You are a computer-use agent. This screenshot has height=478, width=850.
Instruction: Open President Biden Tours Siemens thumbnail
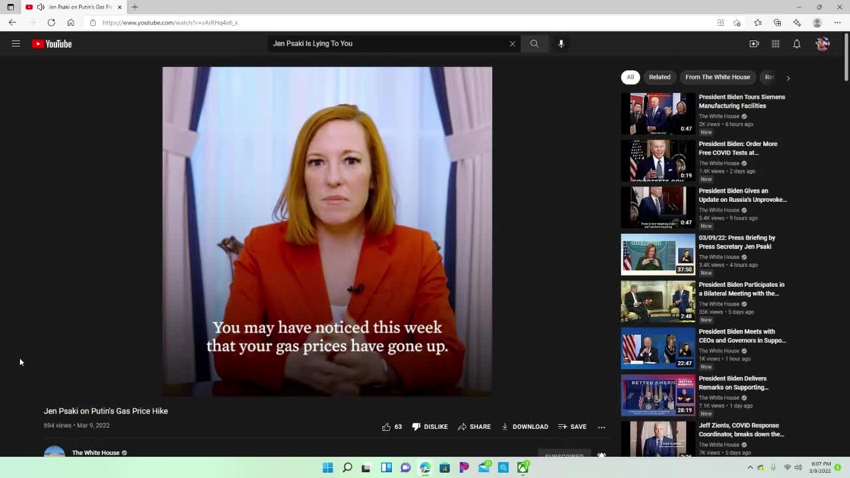(x=658, y=114)
